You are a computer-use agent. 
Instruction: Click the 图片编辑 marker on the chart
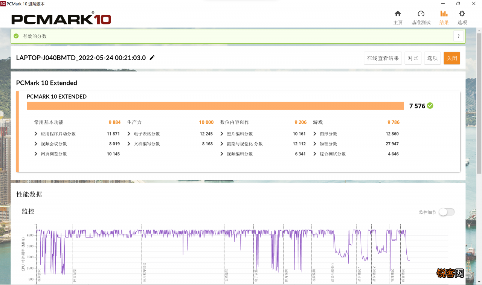point(286,275)
